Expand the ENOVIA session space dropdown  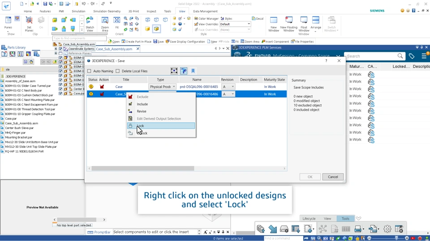pos(338,56)
